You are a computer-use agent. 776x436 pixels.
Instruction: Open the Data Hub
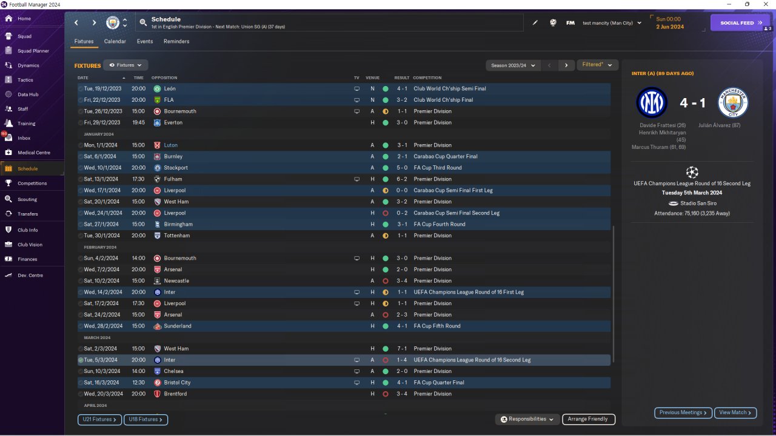(28, 94)
